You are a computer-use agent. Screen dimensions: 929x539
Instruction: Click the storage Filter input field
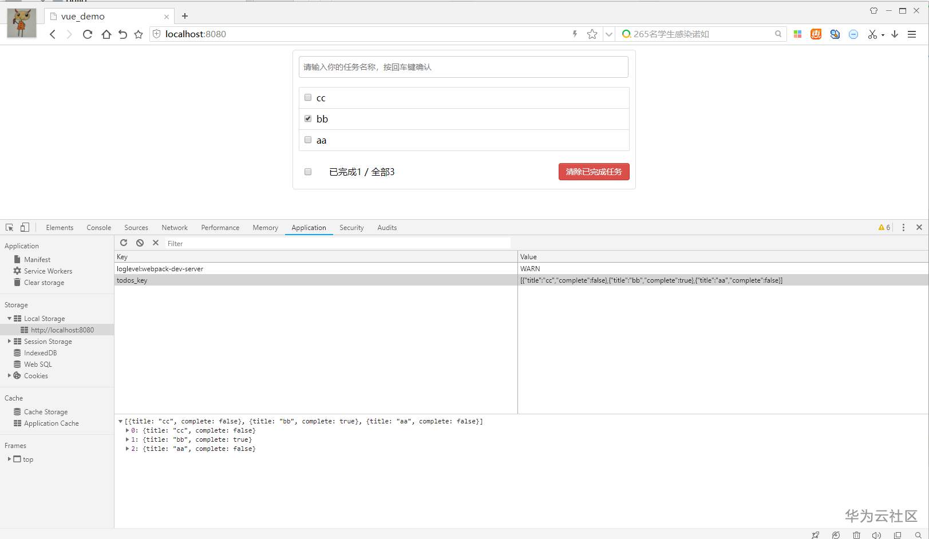pos(338,243)
